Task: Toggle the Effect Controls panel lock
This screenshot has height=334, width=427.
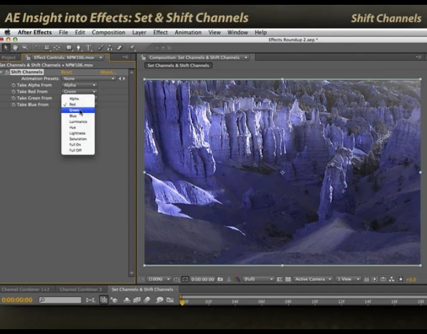Action: [28, 58]
